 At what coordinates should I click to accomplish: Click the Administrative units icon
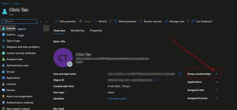point(3,65)
